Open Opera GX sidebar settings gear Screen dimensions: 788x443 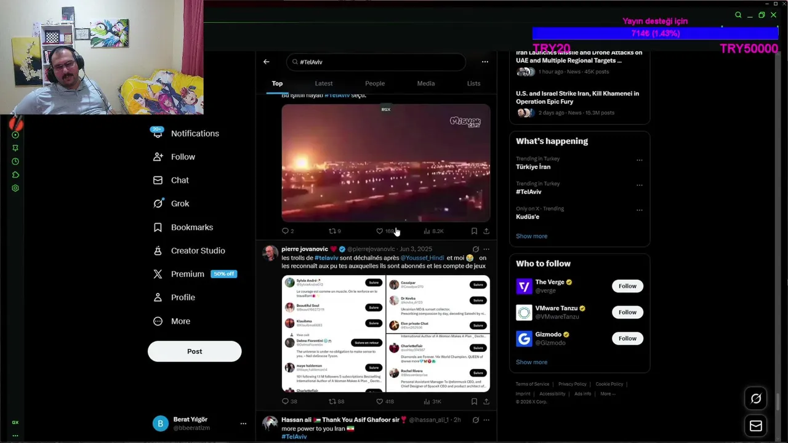coord(15,188)
